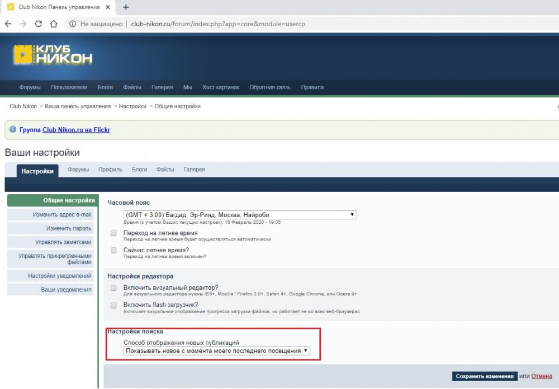Open 'Форумы' in the main navigation

tap(30, 87)
